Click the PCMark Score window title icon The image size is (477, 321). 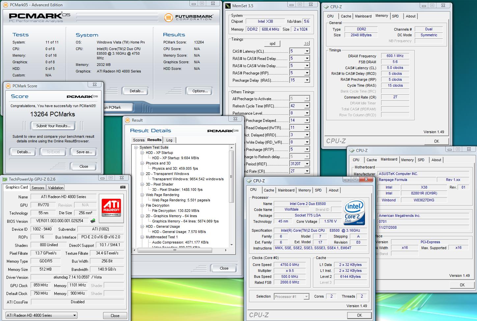click(x=9, y=86)
